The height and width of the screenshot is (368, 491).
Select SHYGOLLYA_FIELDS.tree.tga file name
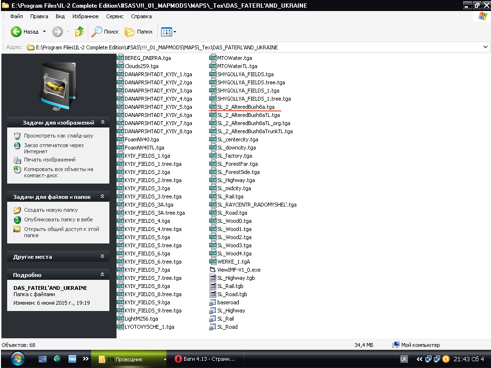(251, 82)
